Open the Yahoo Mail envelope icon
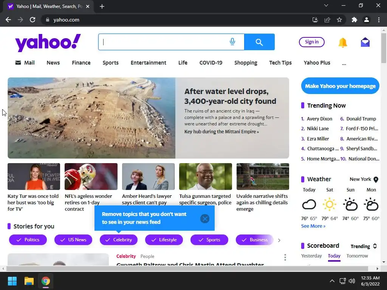This screenshot has width=387, height=290. click(x=365, y=42)
